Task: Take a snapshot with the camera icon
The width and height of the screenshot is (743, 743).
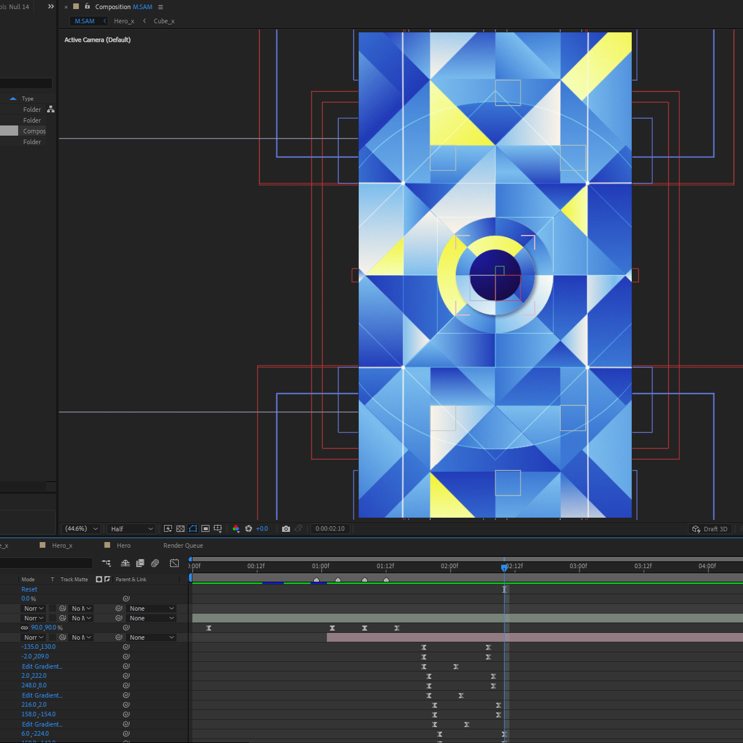Action: pos(286,528)
